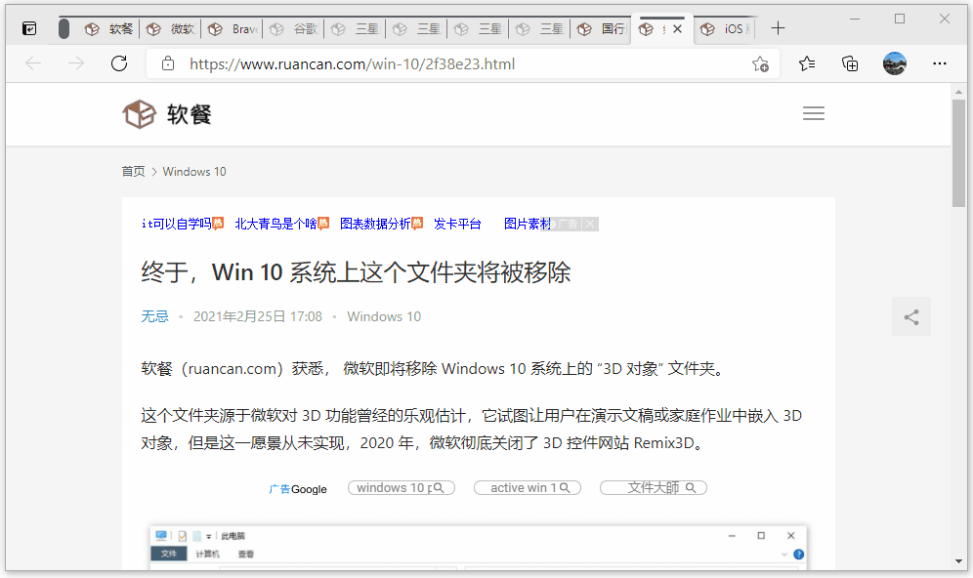Open a new tab with plus
Viewport: 973px width, 578px height.
coord(778,28)
